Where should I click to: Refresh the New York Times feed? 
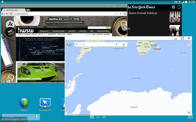tap(179, 7)
